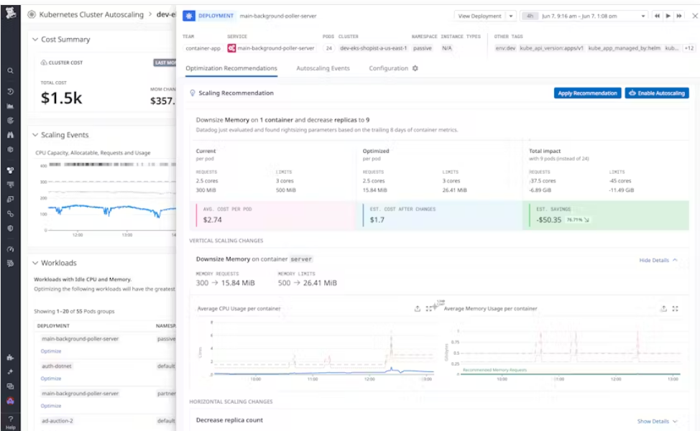The width and height of the screenshot is (700, 431).
Task: Select the 4h time range preset
Action: [530, 16]
